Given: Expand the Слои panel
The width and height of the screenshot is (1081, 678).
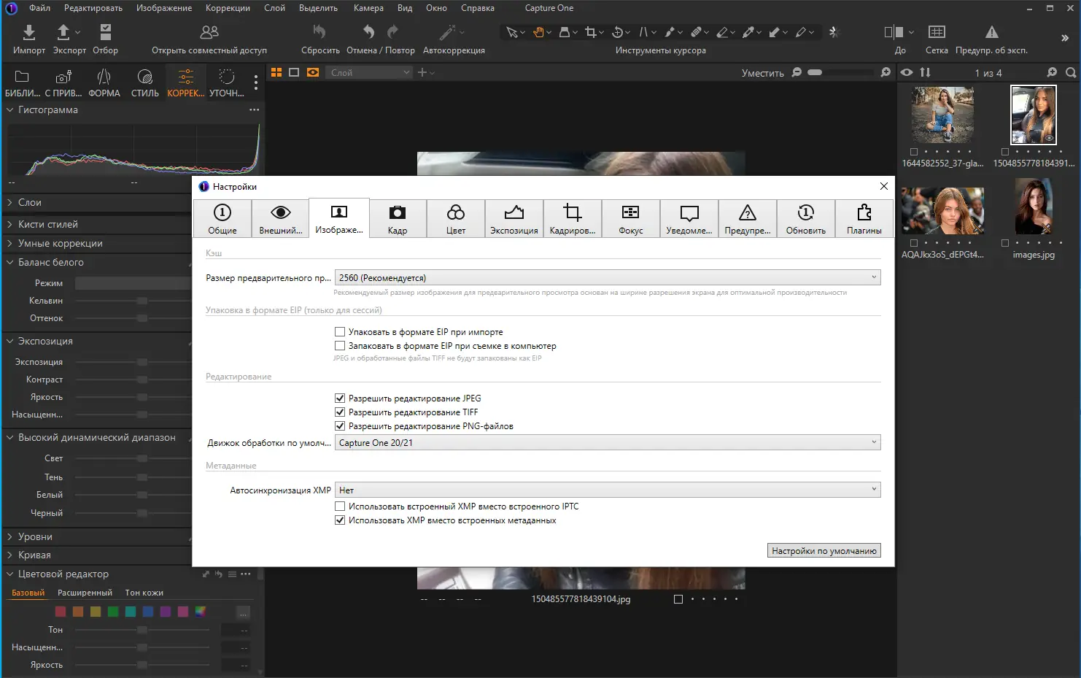Looking at the screenshot, I should pos(10,203).
